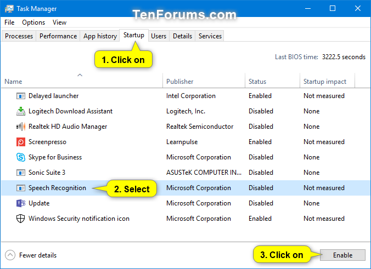
Task: Click the Task Manager title bar icon
Action: (x=9, y=9)
